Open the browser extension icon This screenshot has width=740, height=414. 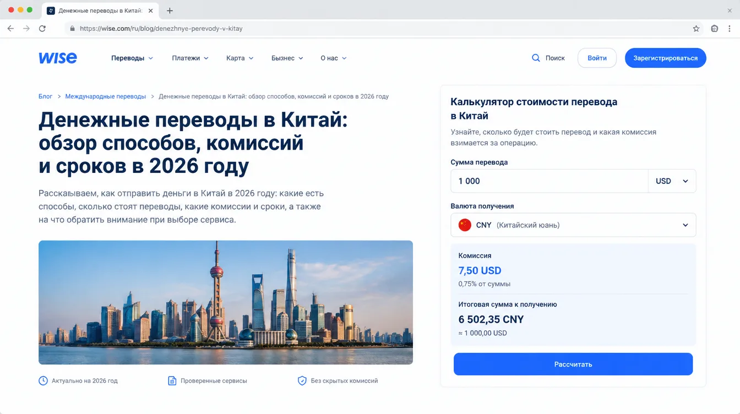tap(714, 28)
